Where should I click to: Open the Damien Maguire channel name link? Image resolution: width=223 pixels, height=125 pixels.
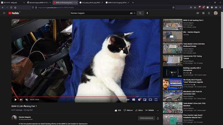click(25, 117)
